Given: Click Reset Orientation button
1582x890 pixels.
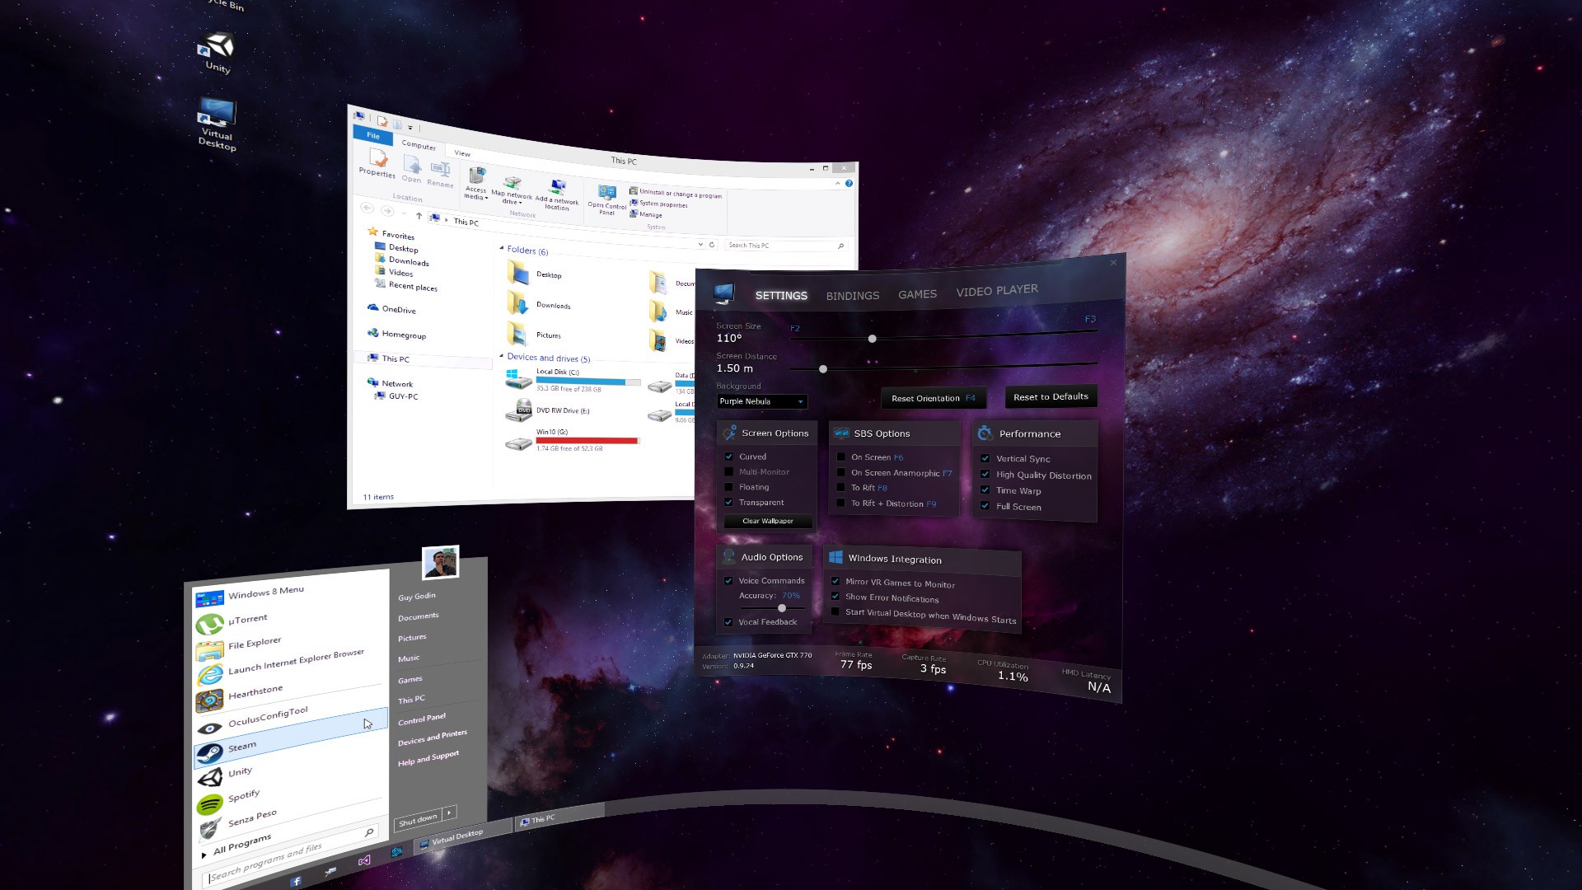Looking at the screenshot, I should 931,398.
